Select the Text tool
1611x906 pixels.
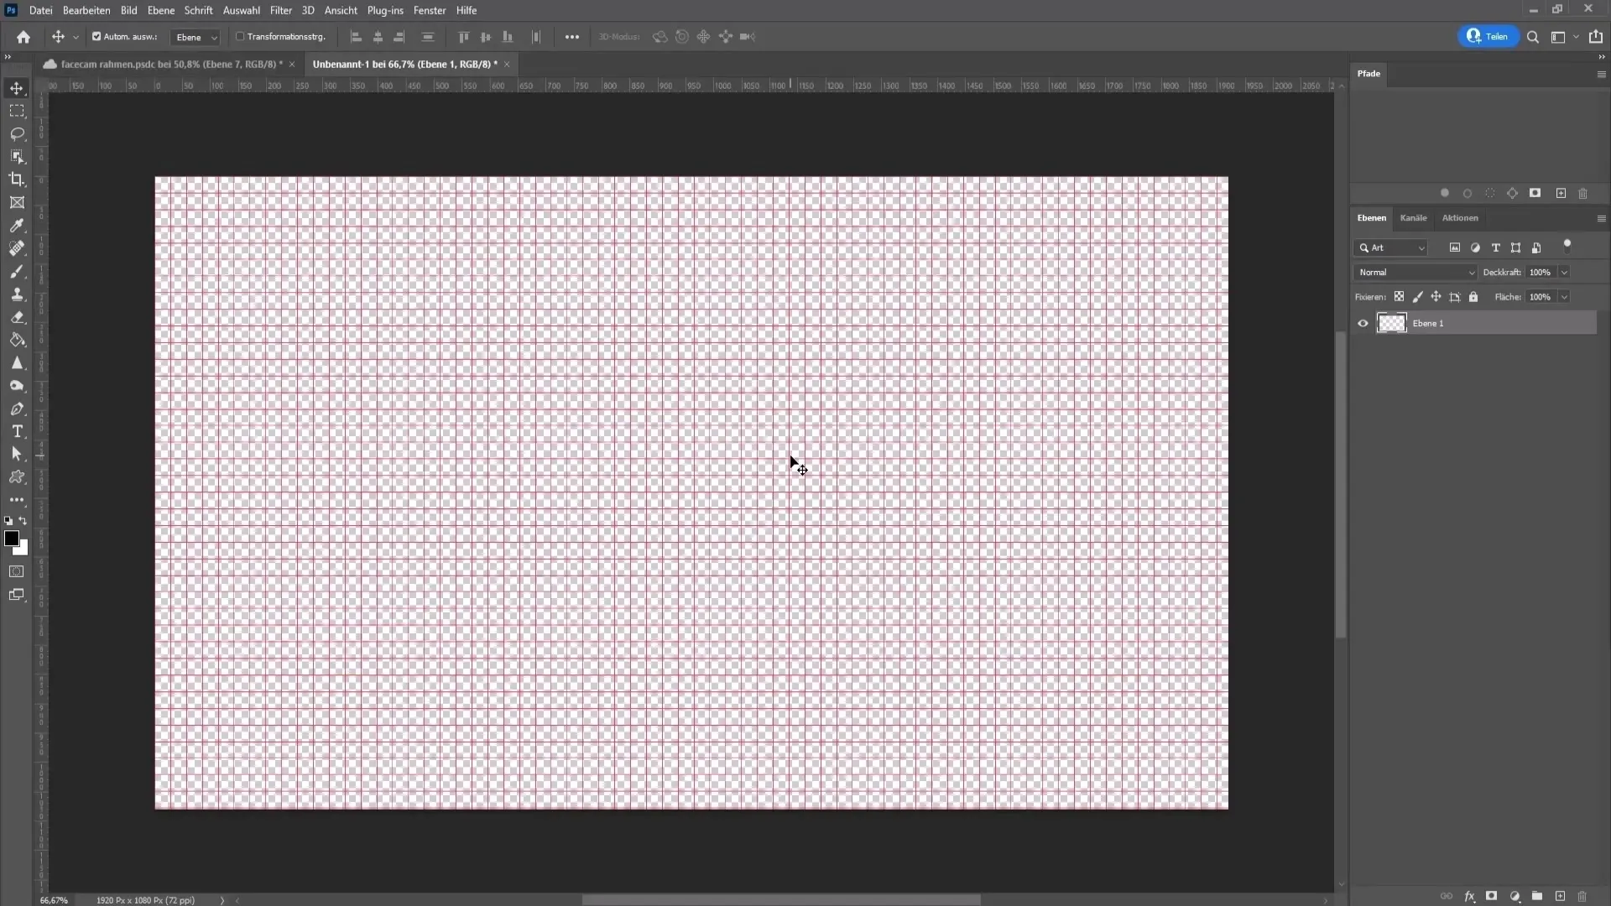(x=17, y=431)
